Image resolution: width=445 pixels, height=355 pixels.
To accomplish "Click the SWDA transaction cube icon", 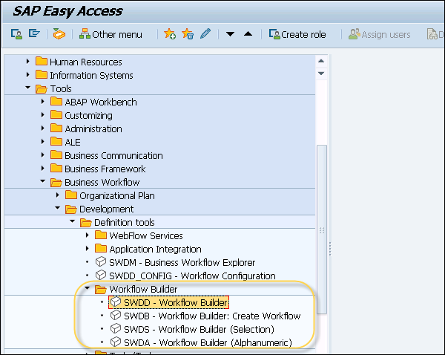I will [x=116, y=342].
